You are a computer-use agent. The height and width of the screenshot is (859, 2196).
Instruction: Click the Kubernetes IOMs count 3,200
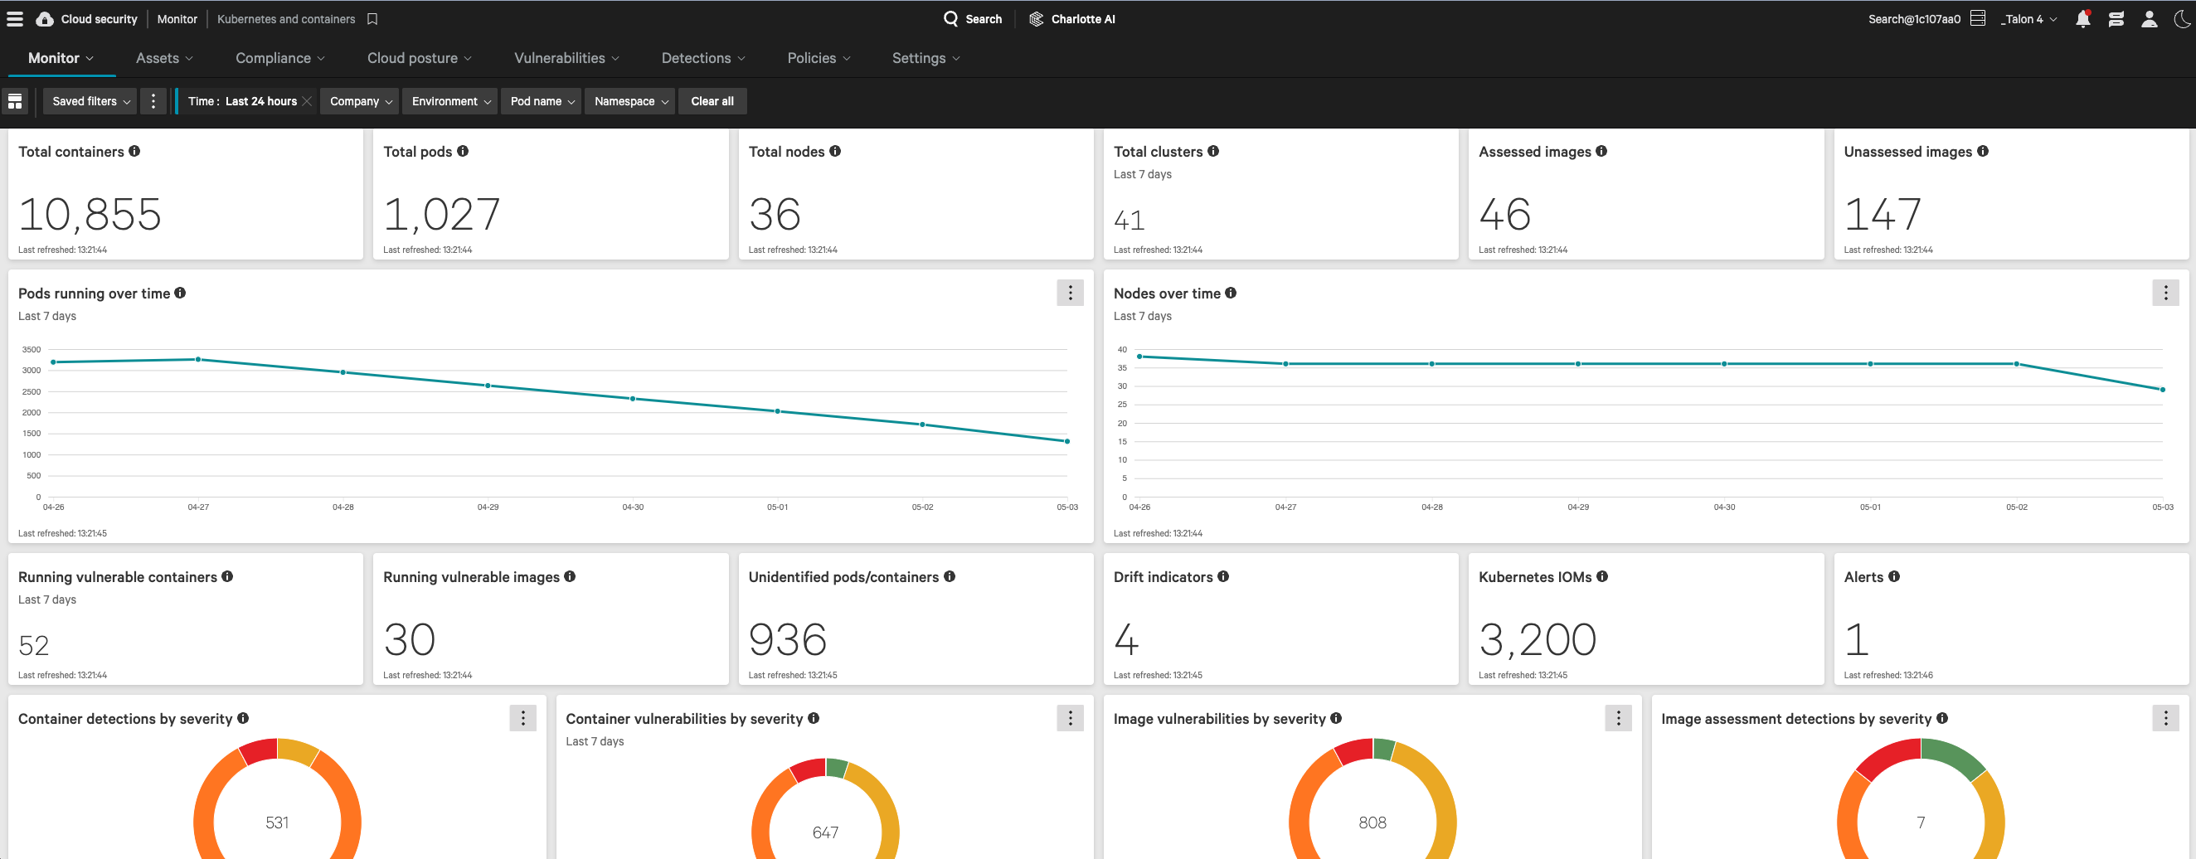coord(1537,639)
